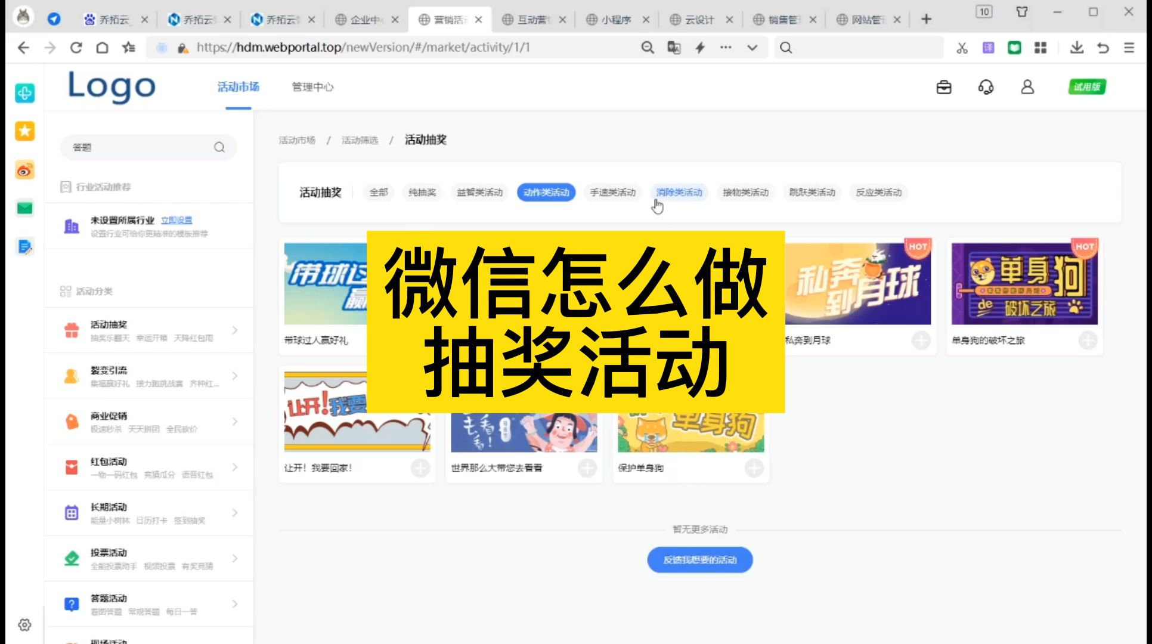Expand the 投票活动 category arrow
Viewport: 1152px width, 644px height.
pyautogui.click(x=235, y=559)
